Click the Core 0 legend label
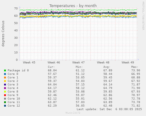 [x=13, y=74]
